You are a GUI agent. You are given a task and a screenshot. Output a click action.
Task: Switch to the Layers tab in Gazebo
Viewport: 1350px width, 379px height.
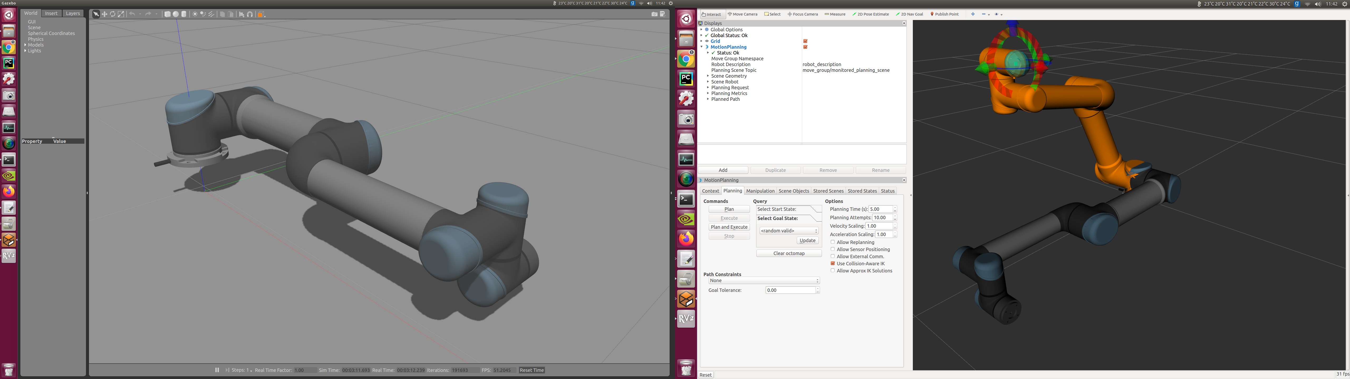pos(73,14)
